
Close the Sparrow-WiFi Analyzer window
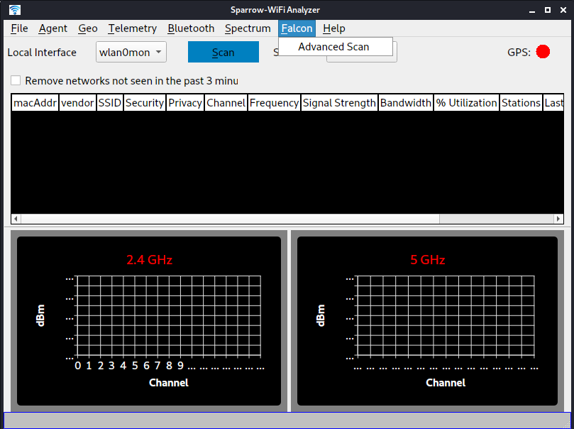tap(563, 10)
